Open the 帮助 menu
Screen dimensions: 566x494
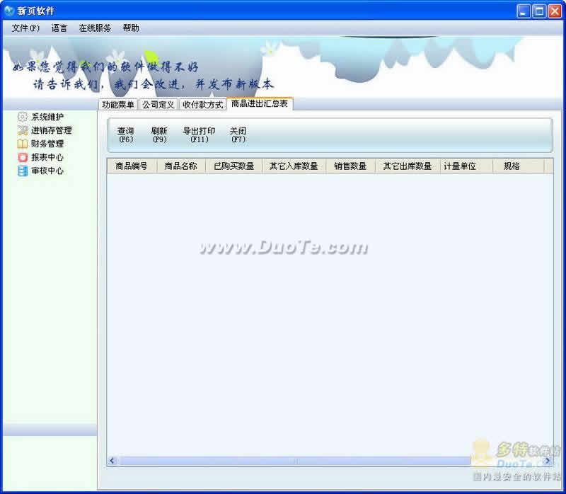[131, 28]
